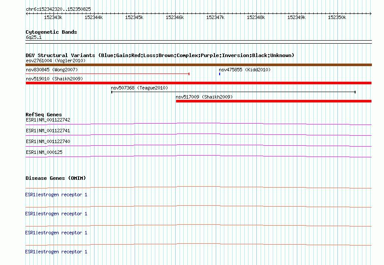Click the ESR1|NM_001122741 transcript label

coord(48,131)
